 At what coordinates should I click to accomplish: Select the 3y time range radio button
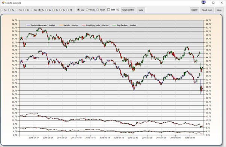click(x=54, y=10)
